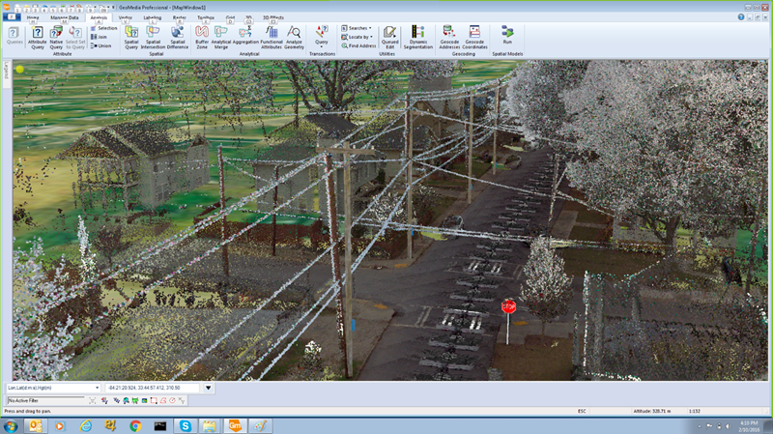
Task: Open the blue application File button
Action: coord(12,17)
